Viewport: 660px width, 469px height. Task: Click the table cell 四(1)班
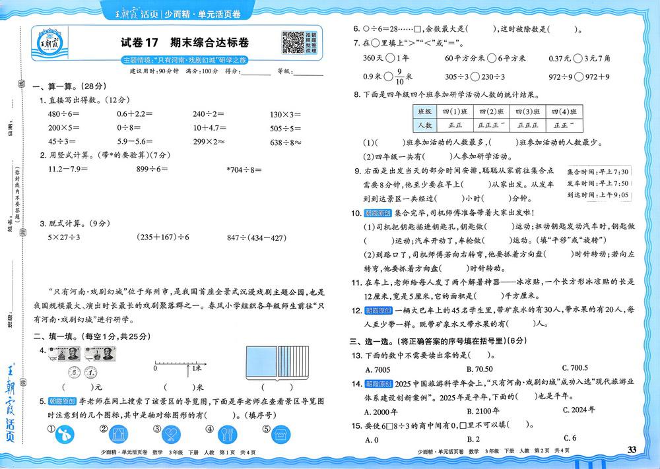tap(455, 111)
